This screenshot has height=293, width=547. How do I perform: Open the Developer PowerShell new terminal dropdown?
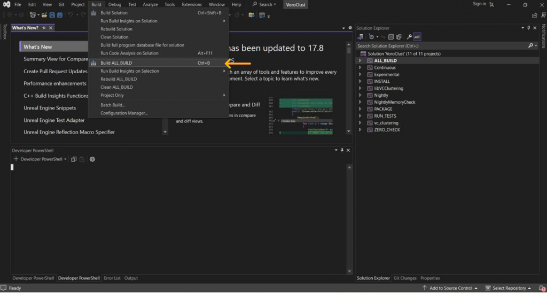(65, 159)
